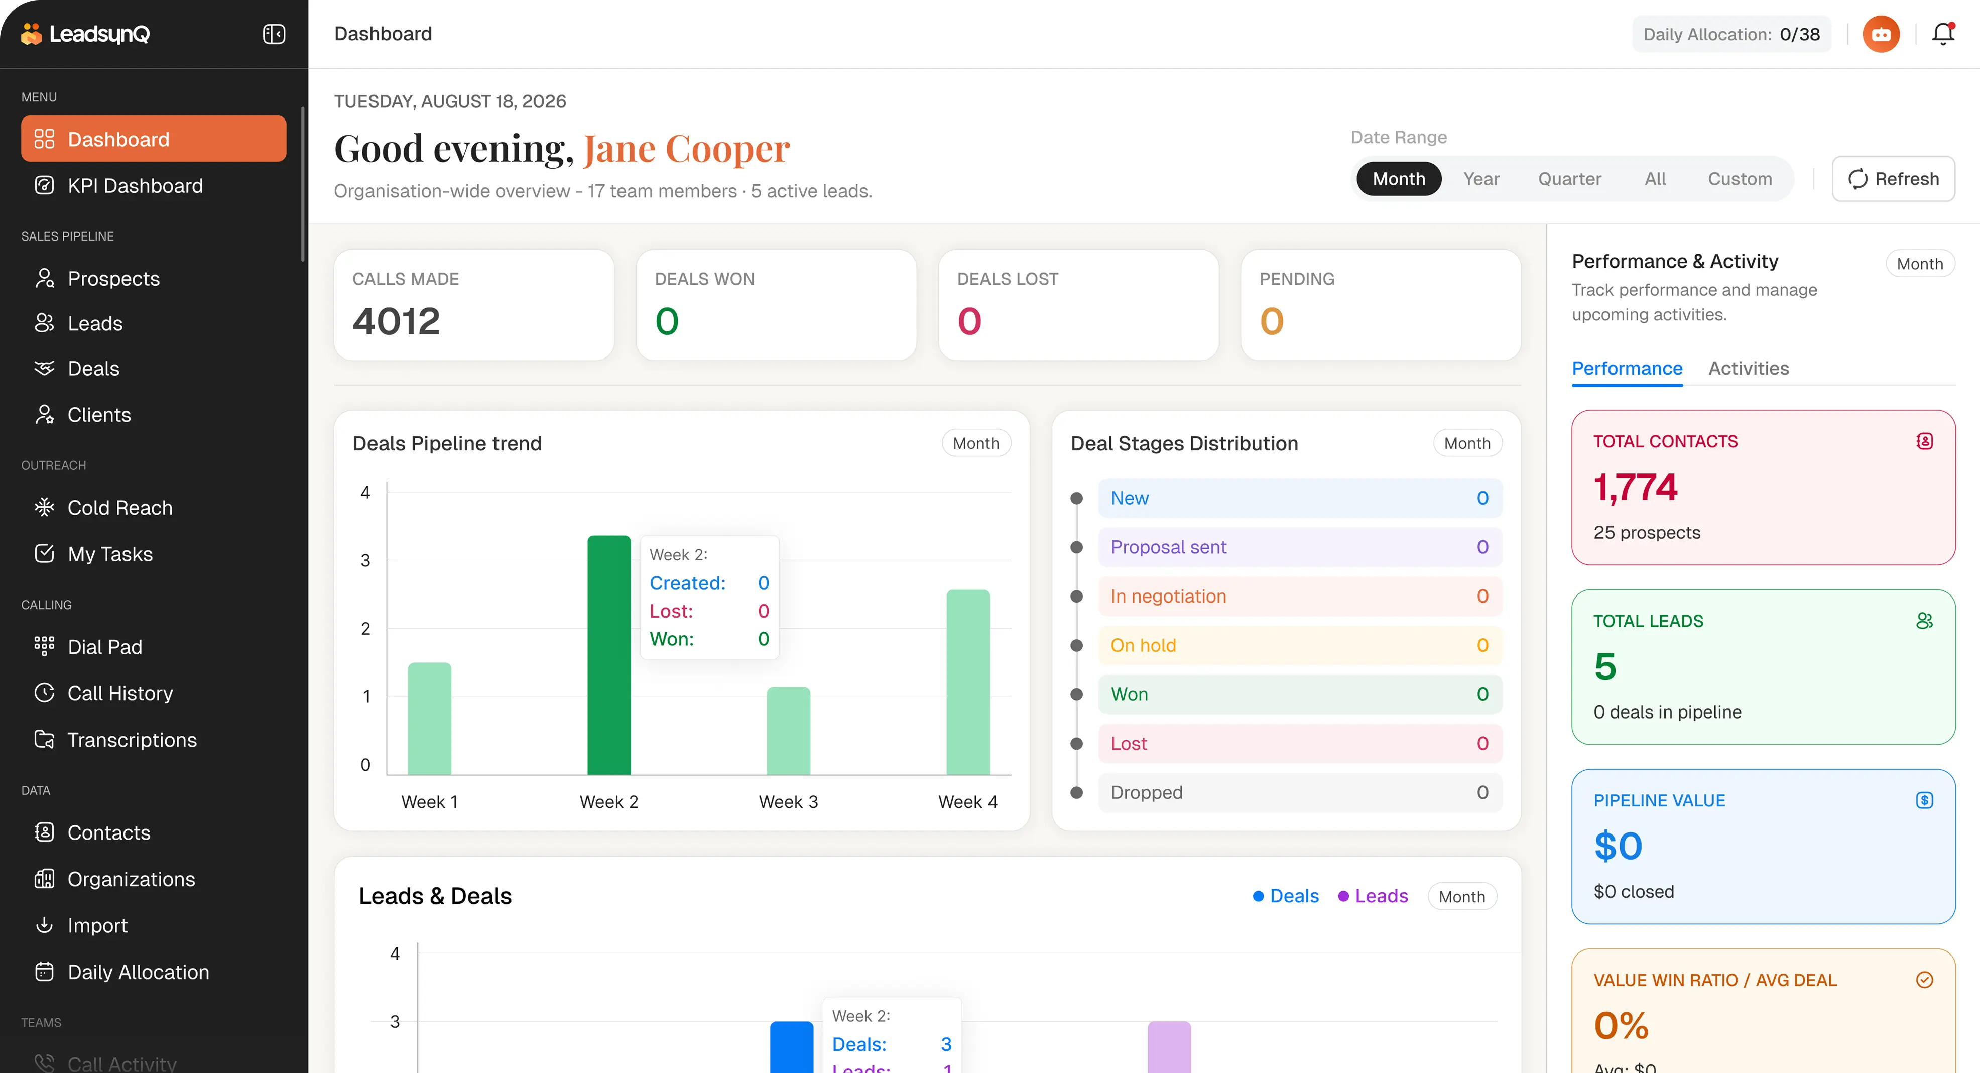Click the Organizations building icon
The height and width of the screenshot is (1073, 1980).
tap(45, 879)
